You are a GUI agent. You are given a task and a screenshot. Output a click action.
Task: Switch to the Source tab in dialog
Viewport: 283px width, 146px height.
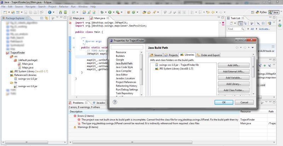[156, 55]
